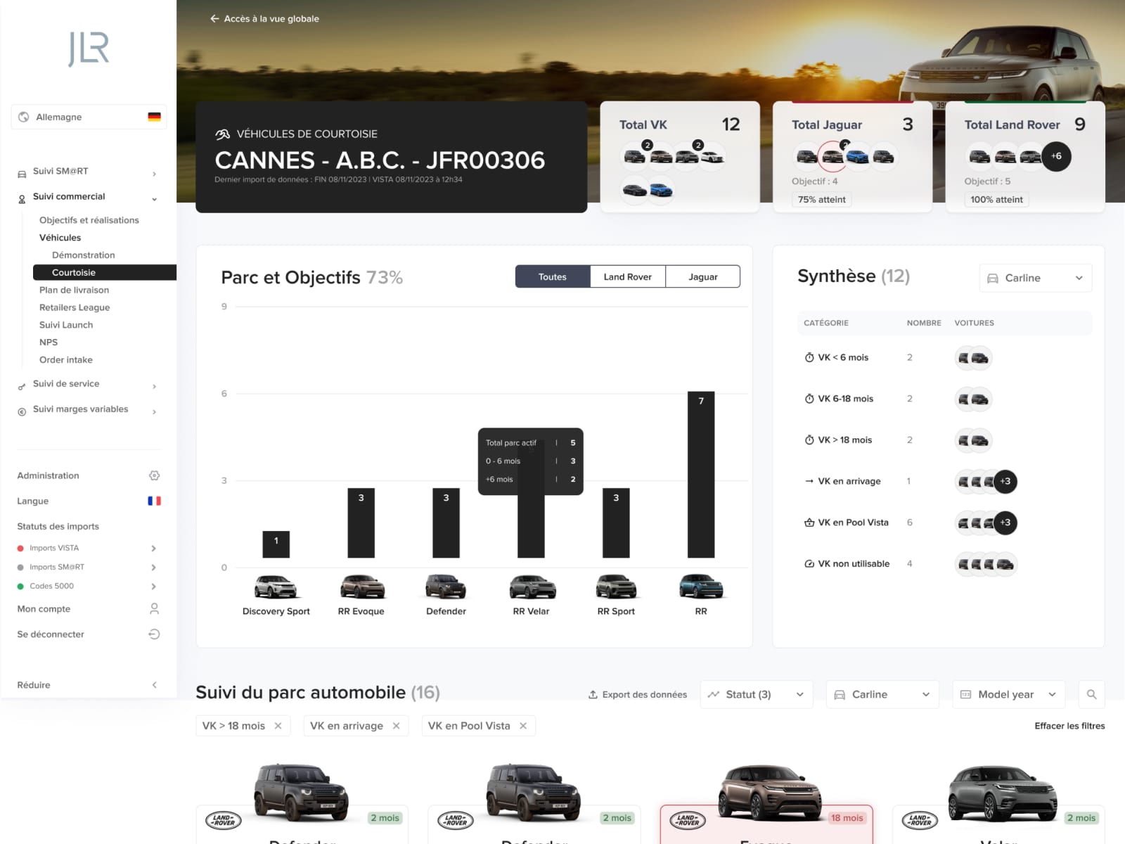
Task: Click the Suivi commercial person icon
Action: click(x=22, y=199)
